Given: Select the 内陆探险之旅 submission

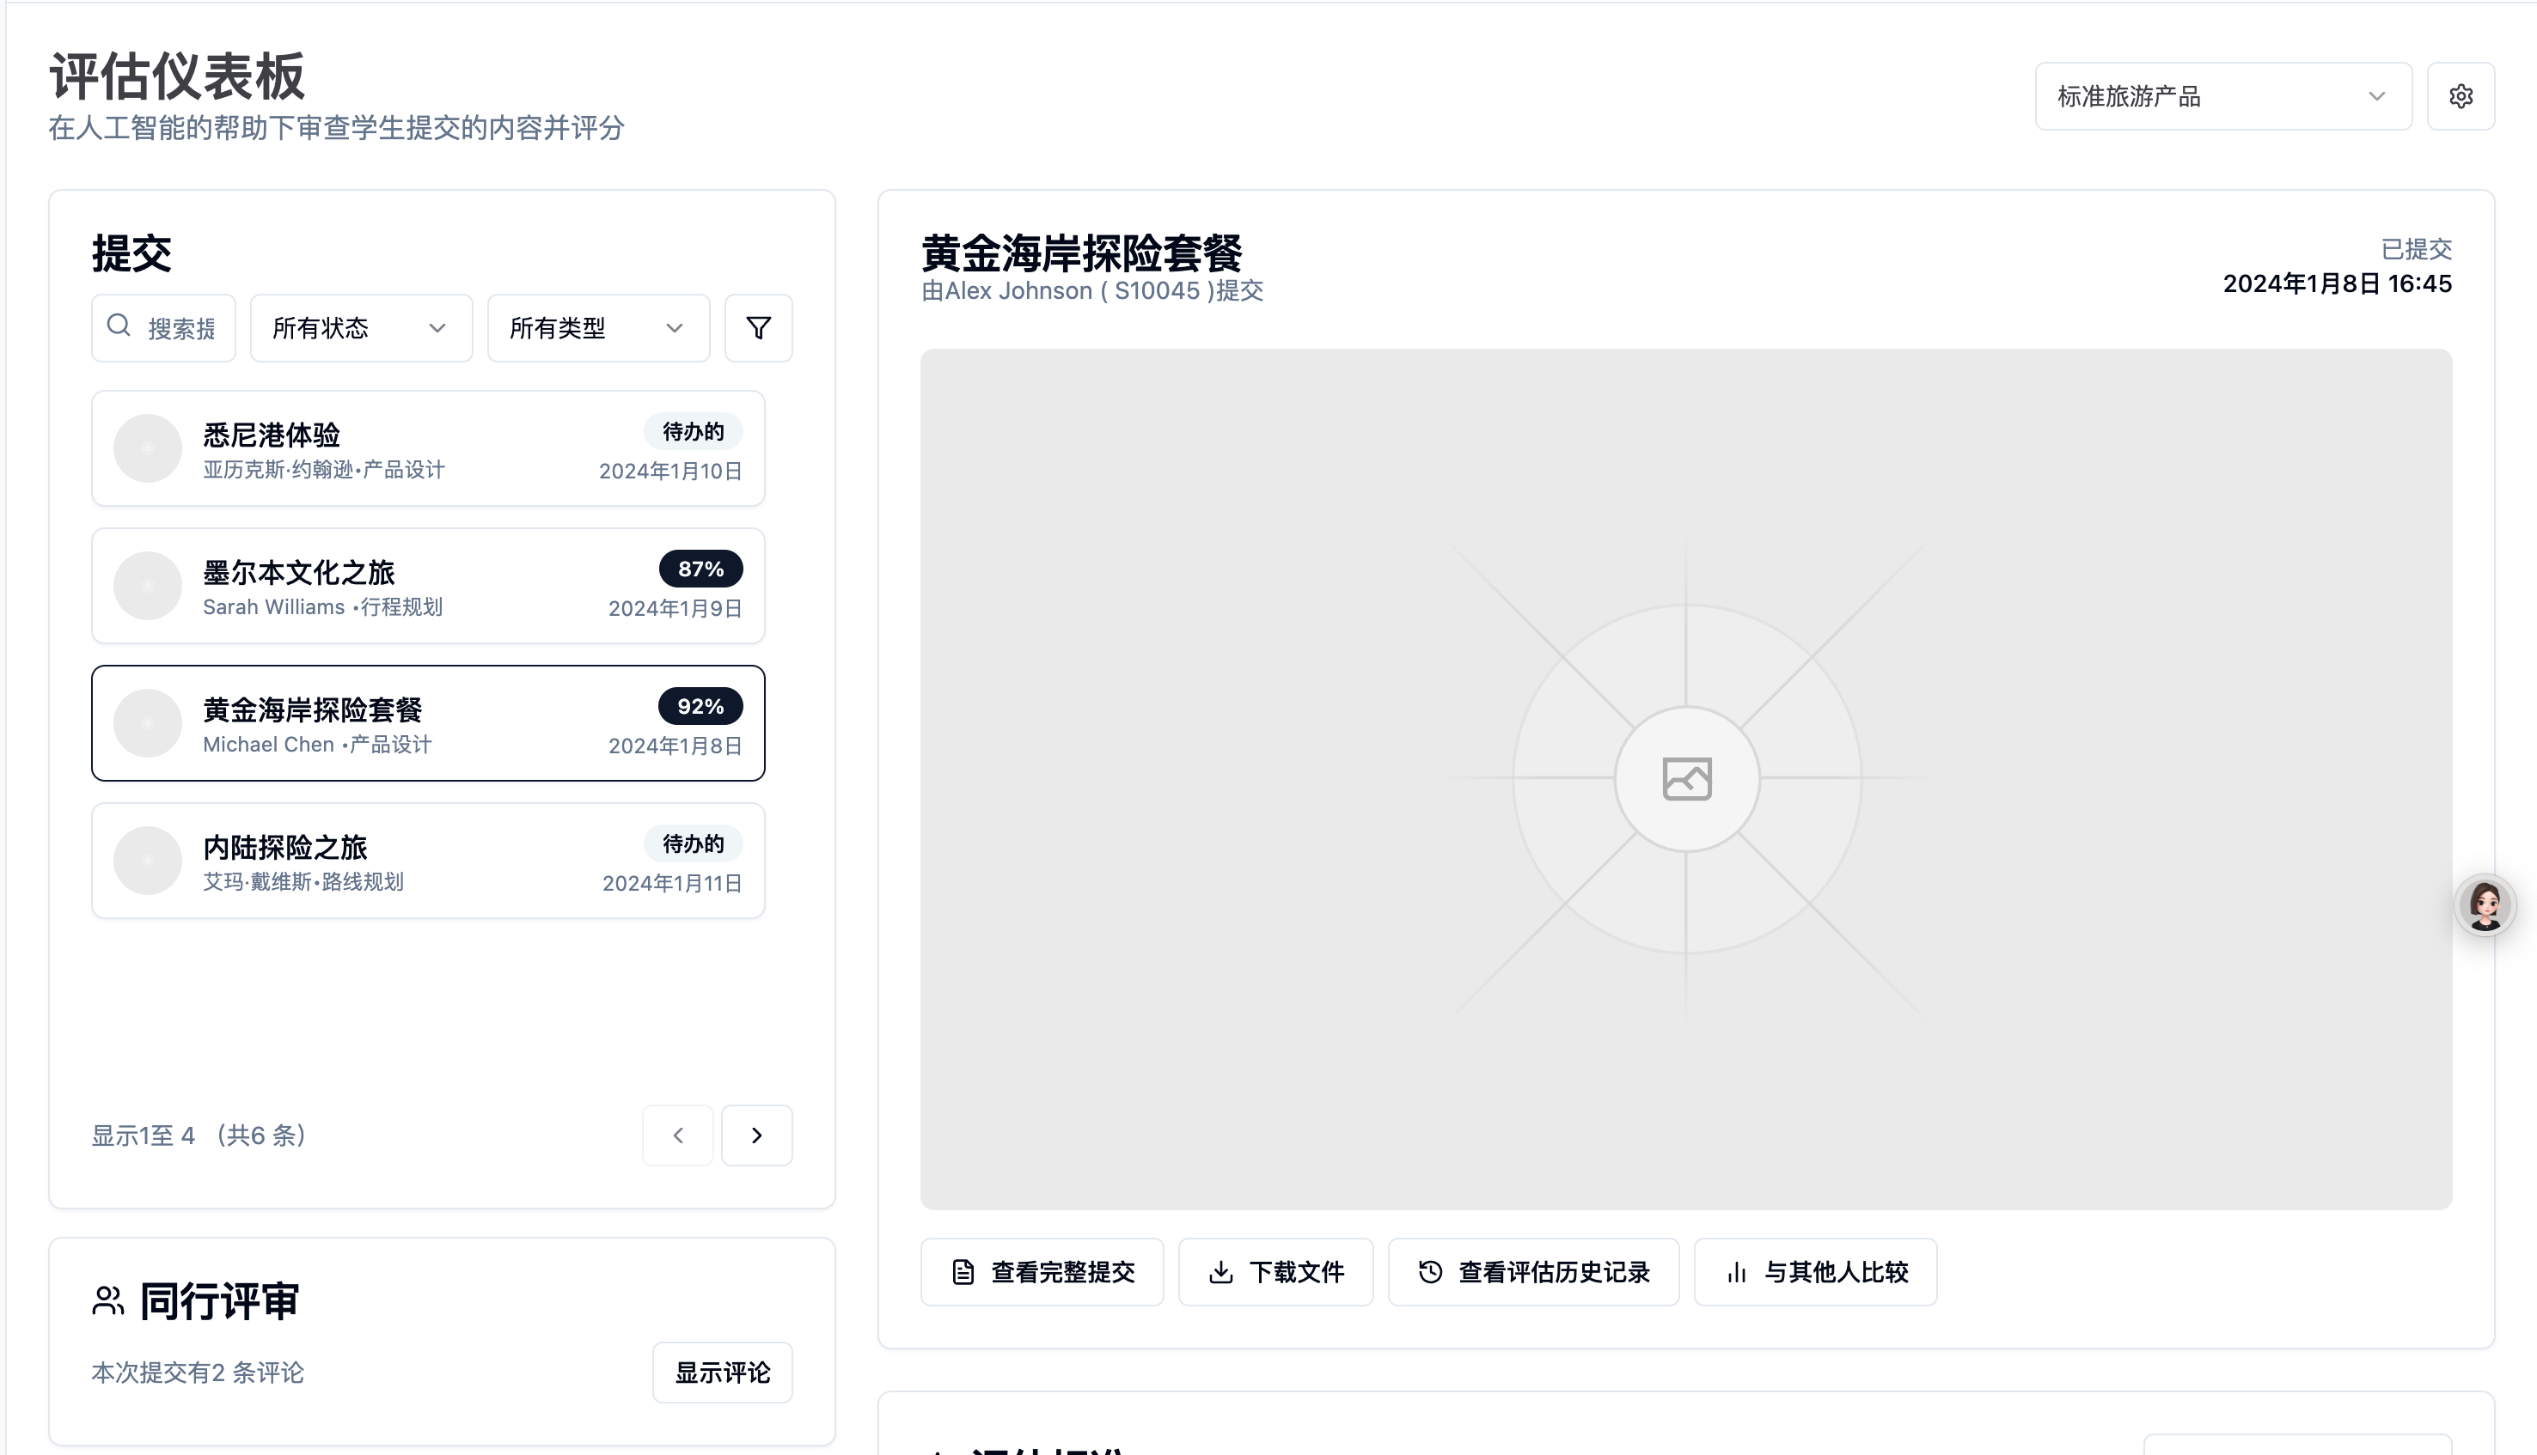Looking at the screenshot, I should (x=428, y=861).
